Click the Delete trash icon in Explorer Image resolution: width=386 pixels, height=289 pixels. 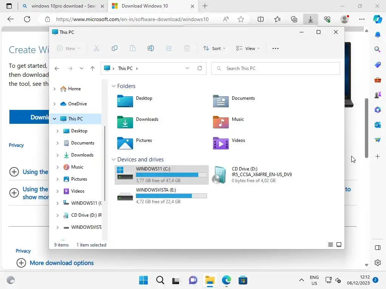pos(187,49)
